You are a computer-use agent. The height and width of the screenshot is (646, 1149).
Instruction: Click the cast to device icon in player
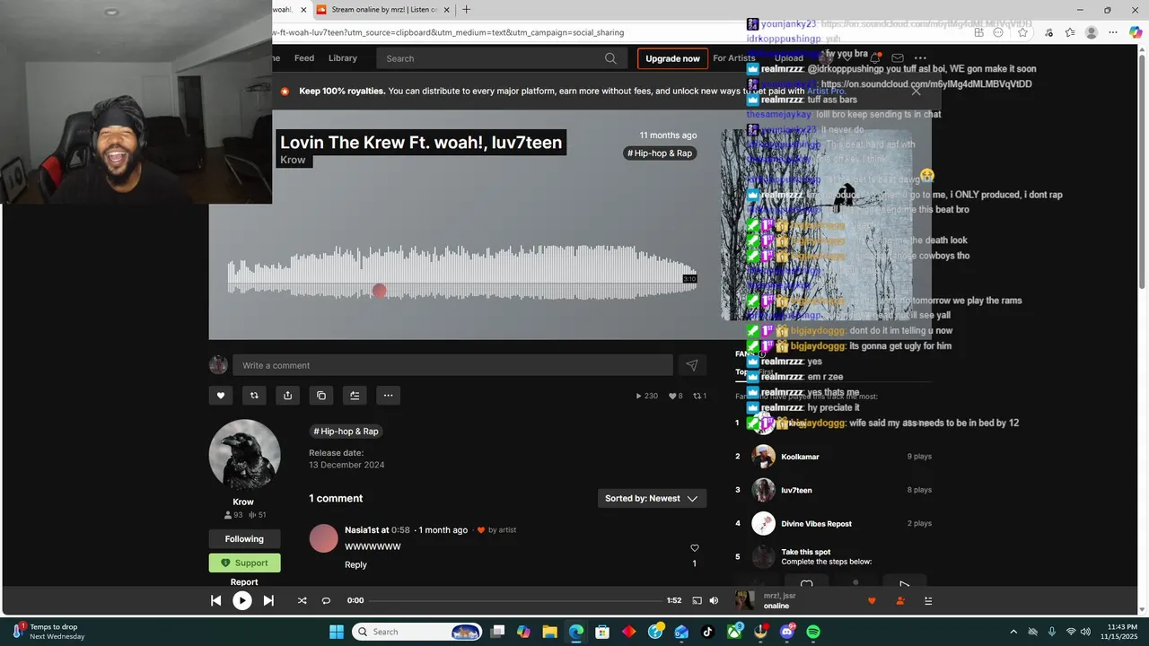click(697, 601)
